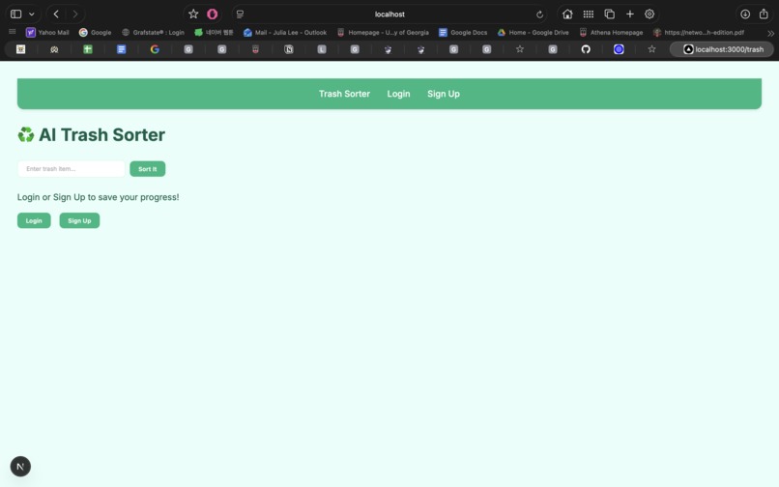Viewport: 779px width, 487px height.
Task: Open the share menu icon
Action: 764,14
